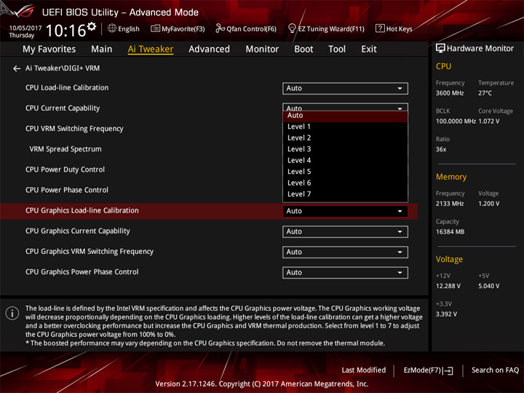Choose Auto in the open dropdown list
This screenshot has height=393, width=524.
pos(345,116)
